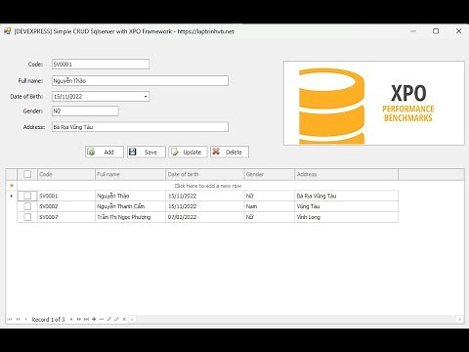Check the box for row SV0002
This screenshot has height=352, width=469.
click(x=27, y=206)
